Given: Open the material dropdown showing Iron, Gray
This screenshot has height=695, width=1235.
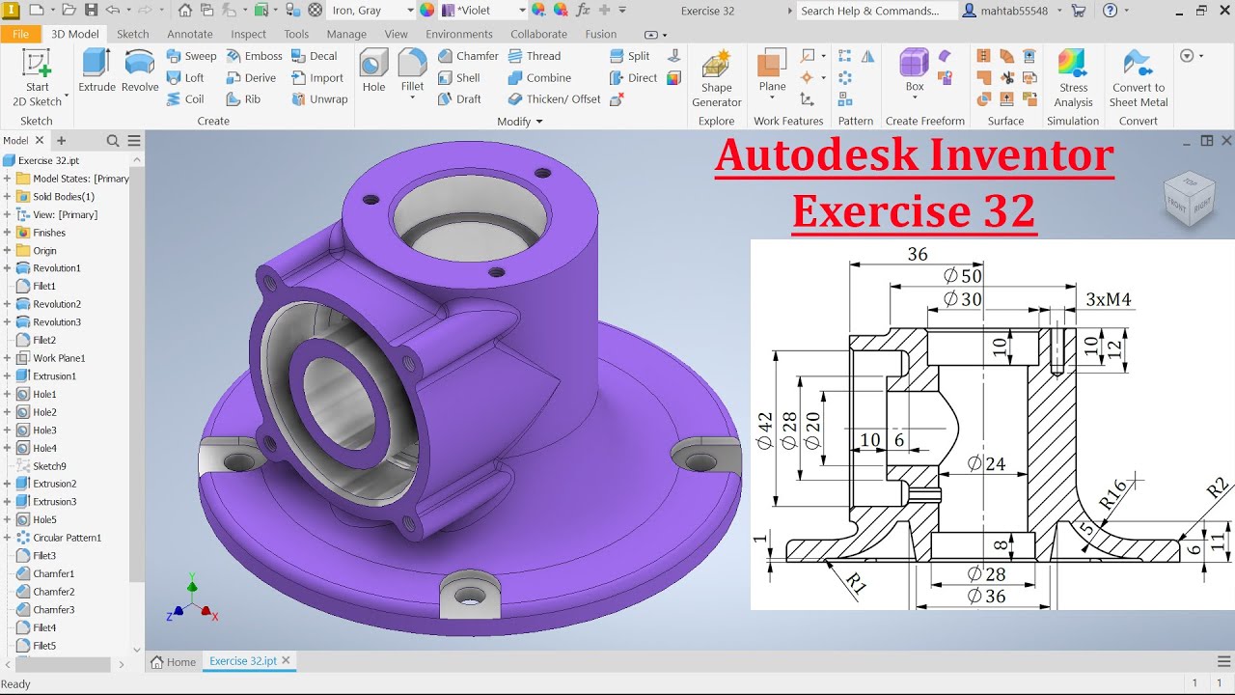Looking at the screenshot, I should pos(371,11).
